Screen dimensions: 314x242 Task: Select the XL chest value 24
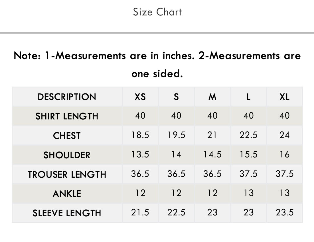(284, 135)
